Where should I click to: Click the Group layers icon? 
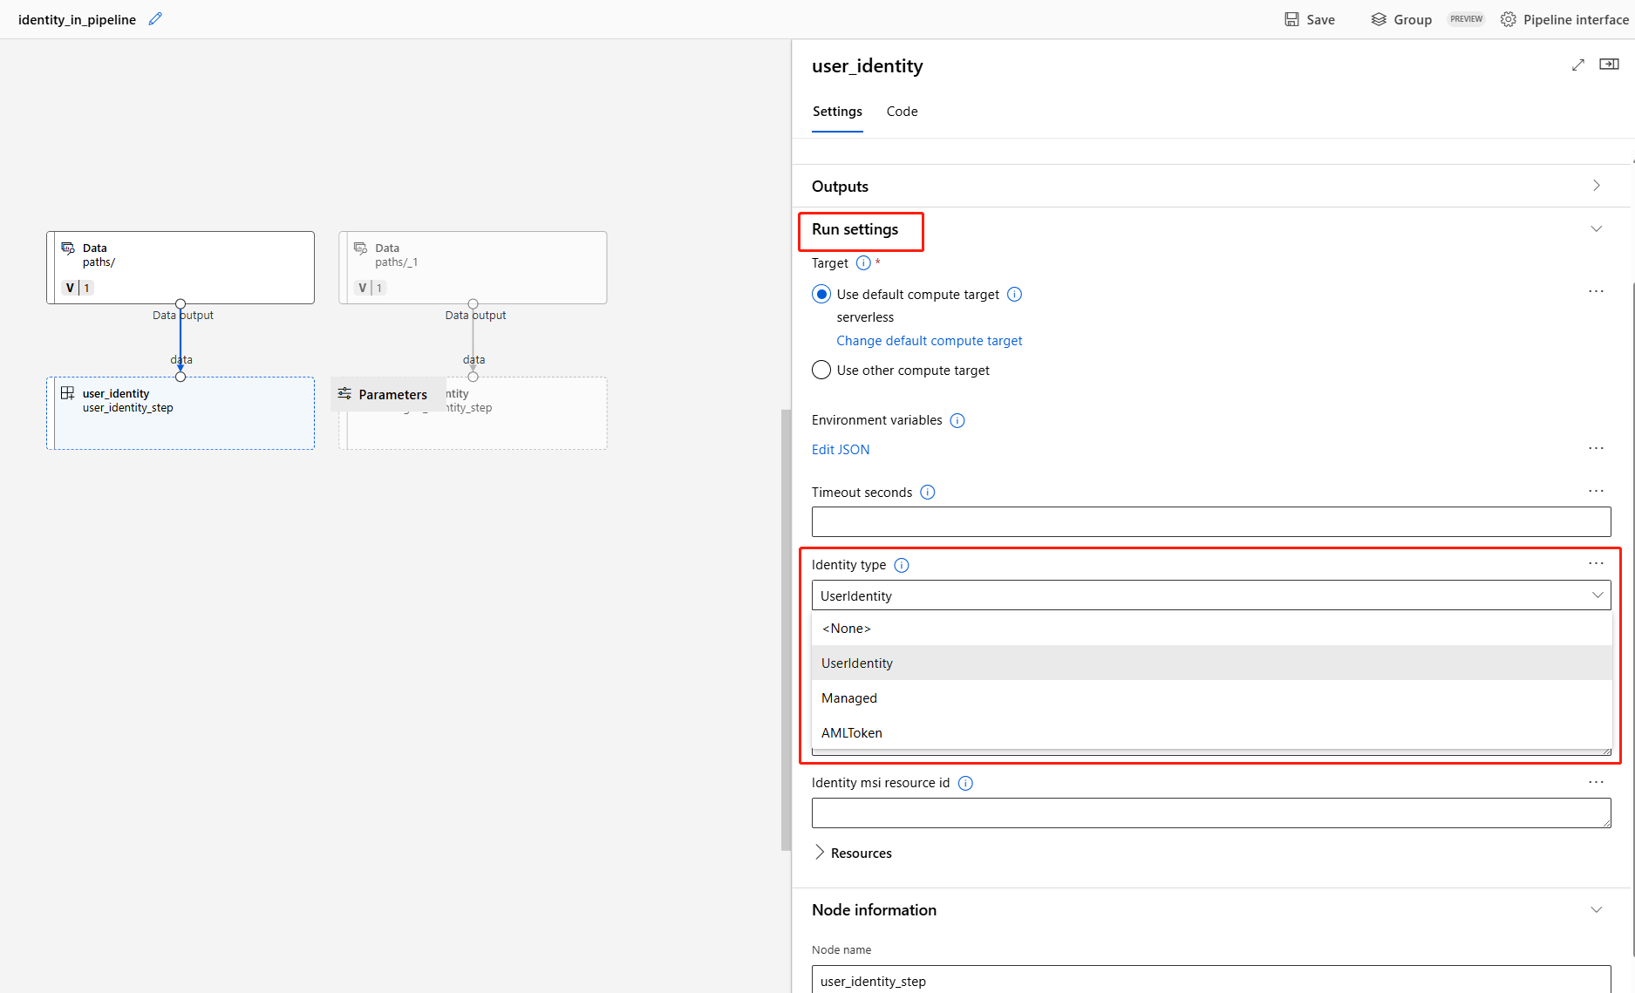(1379, 19)
